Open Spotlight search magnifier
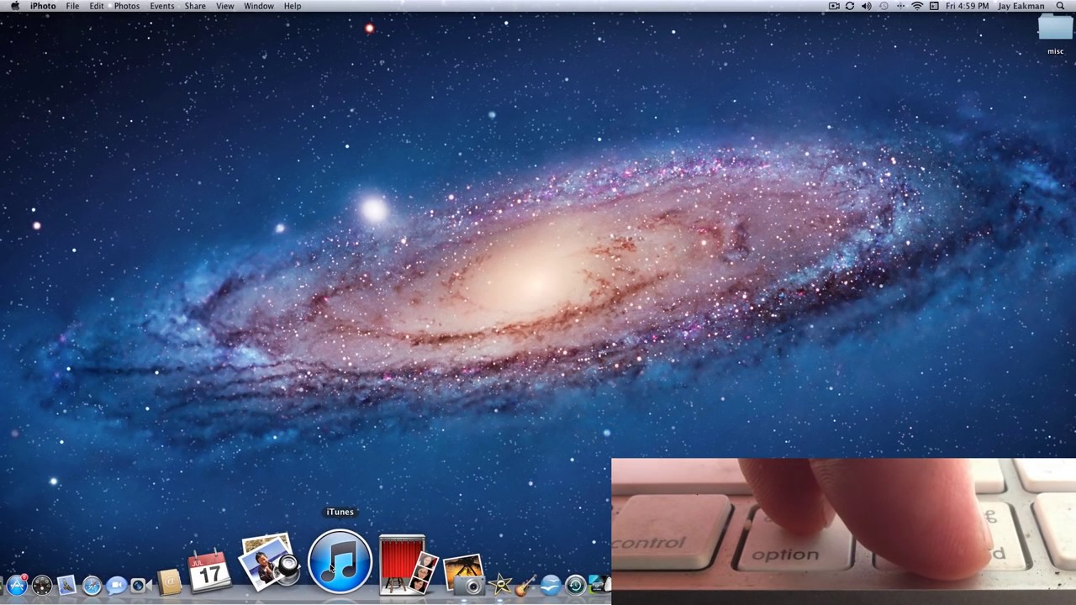Screen dimensions: 1076x605 pos(1060,6)
